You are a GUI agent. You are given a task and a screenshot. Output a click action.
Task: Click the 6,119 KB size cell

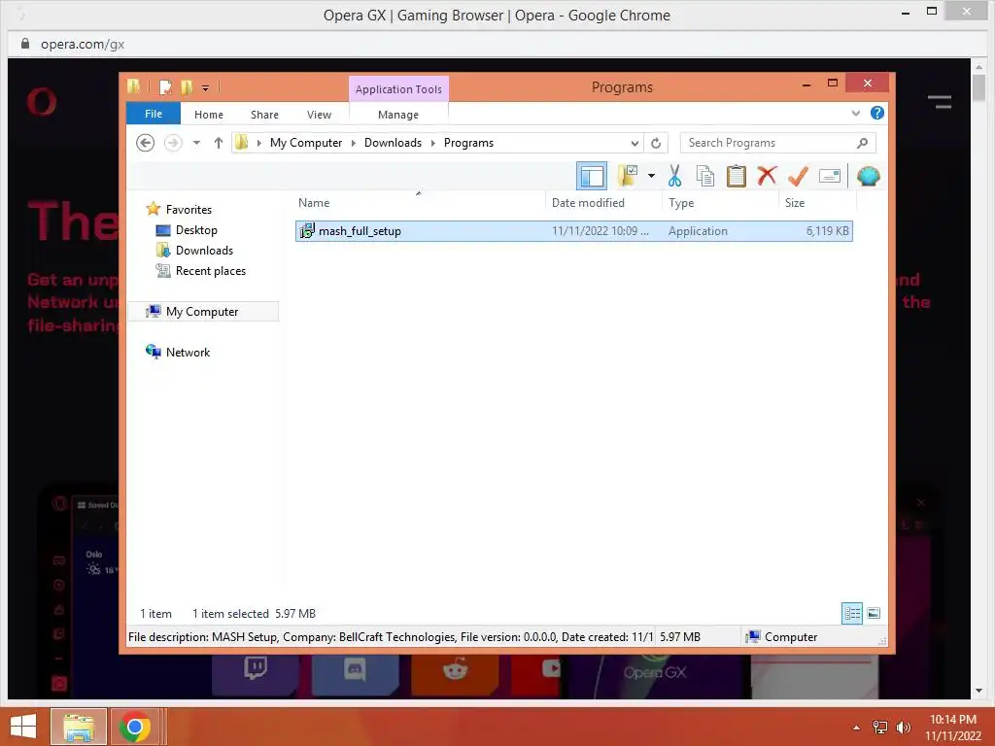point(828,231)
